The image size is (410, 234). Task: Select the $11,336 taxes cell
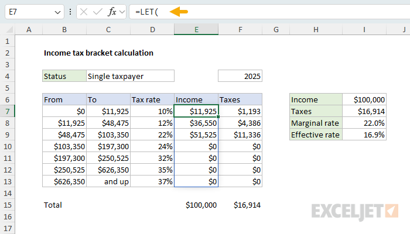point(240,135)
